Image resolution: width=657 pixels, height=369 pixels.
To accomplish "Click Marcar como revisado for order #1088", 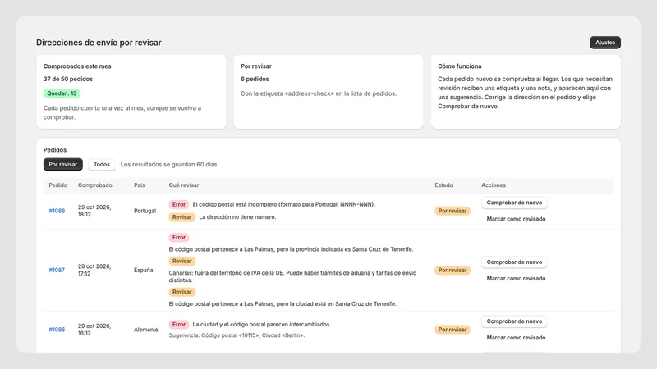I will [516, 219].
